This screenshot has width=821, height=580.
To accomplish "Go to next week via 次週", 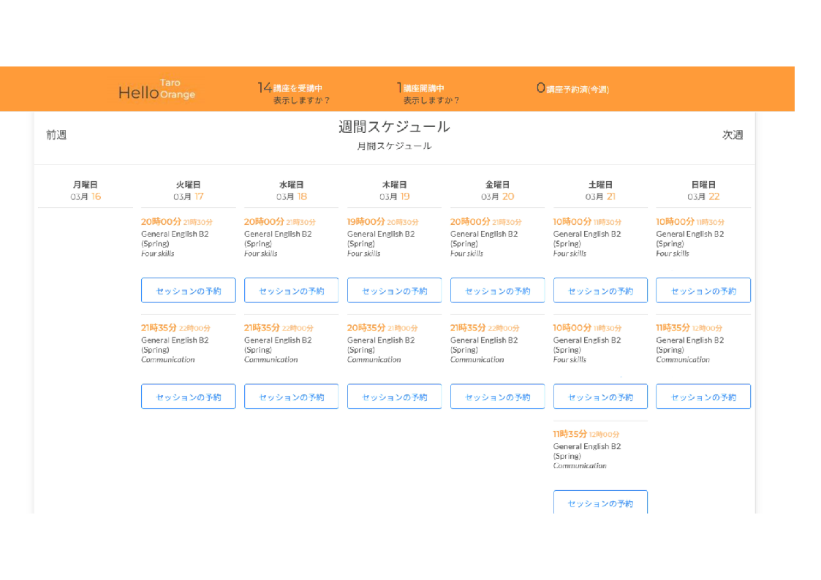I will [733, 135].
